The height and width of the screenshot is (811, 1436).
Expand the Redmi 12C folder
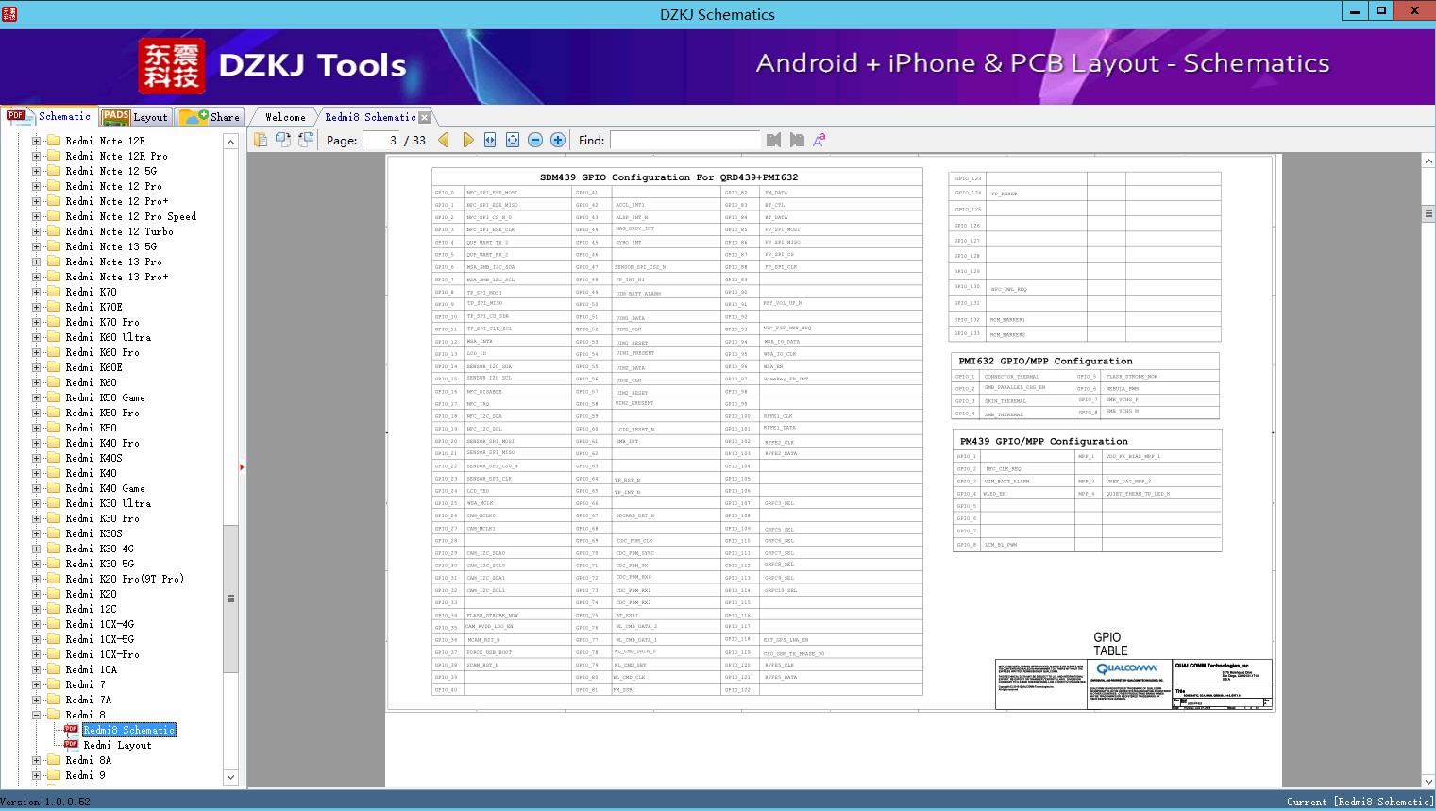(x=36, y=609)
